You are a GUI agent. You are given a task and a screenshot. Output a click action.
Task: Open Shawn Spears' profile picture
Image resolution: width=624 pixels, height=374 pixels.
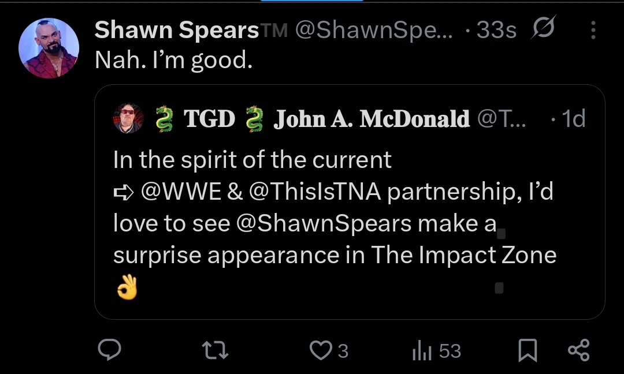click(x=49, y=48)
